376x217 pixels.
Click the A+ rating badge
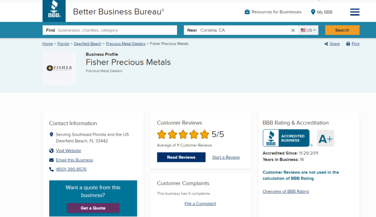pyautogui.click(x=325, y=139)
